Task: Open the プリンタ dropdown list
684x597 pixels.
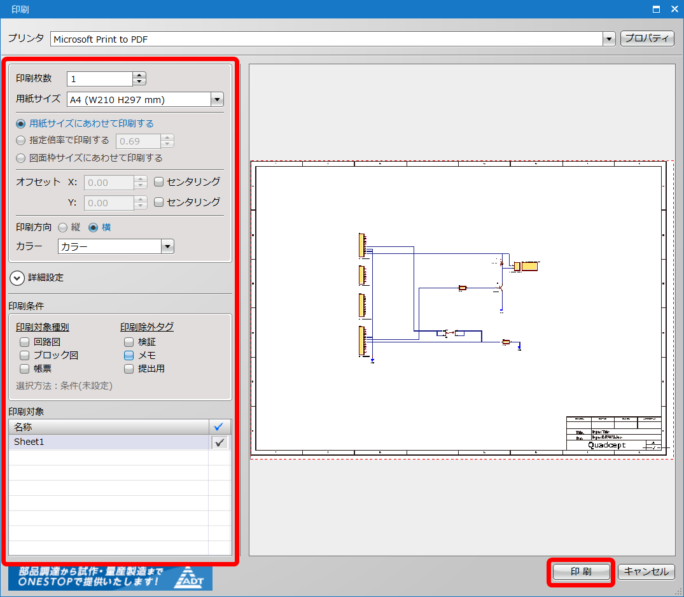Action: (609, 39)
